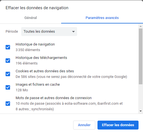Switch to the Général tab
The image size is (143, 134).
coord(30,18)
